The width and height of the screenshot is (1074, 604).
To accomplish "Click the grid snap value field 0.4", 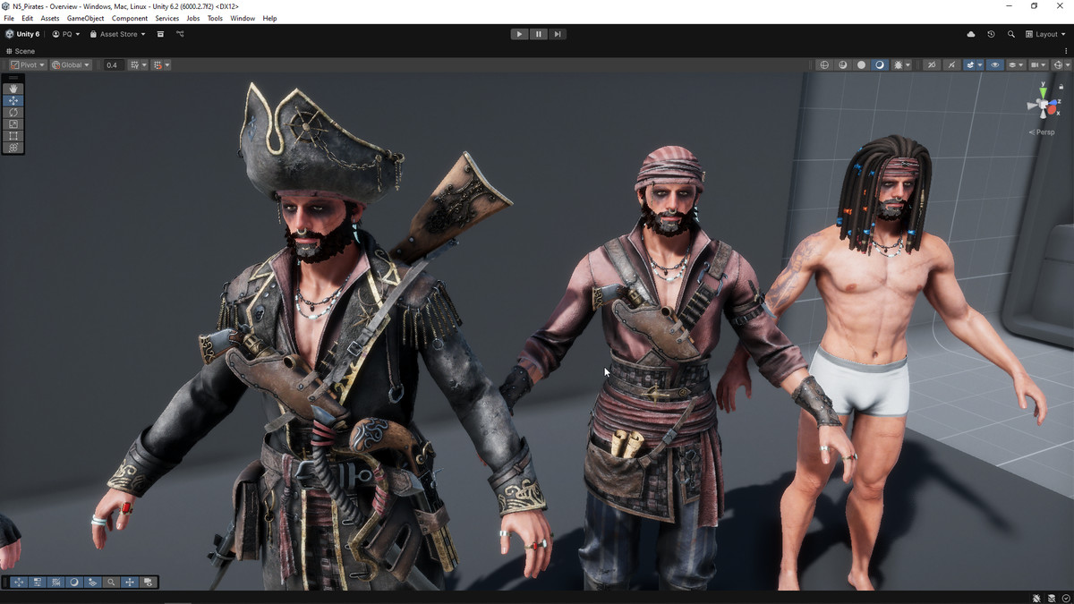I will [112, 65].
